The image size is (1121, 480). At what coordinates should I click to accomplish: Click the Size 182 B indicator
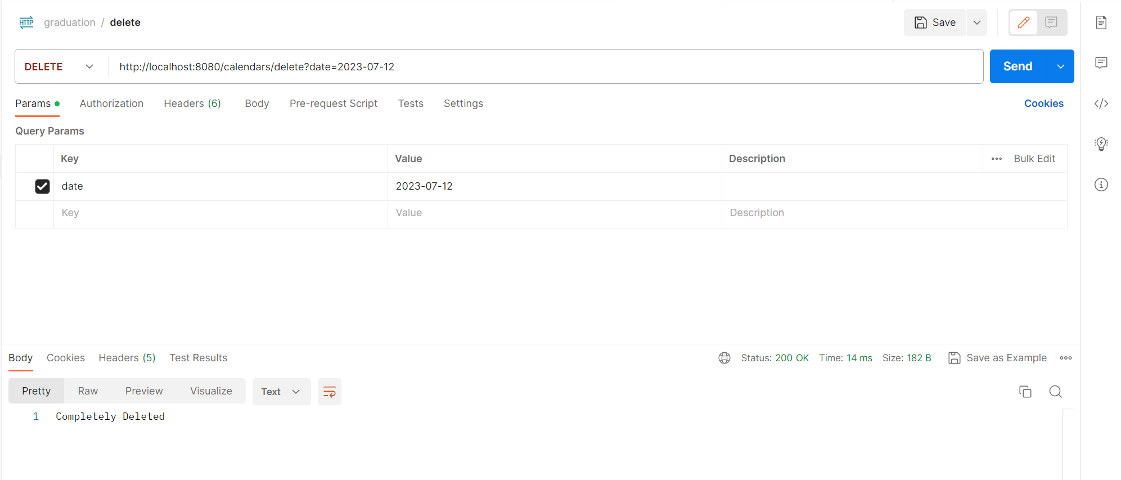point(907,358)
